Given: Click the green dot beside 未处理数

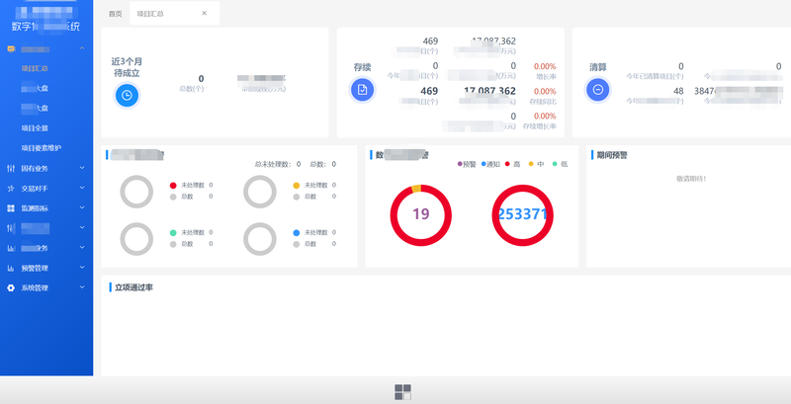Looking at the screenshot, I should point(173,233).
